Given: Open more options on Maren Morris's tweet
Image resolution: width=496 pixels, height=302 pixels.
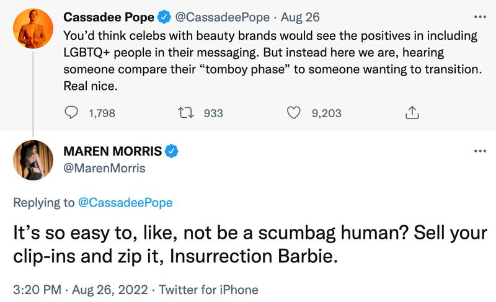Looking at the screenshot, I should tap(480, 151).
